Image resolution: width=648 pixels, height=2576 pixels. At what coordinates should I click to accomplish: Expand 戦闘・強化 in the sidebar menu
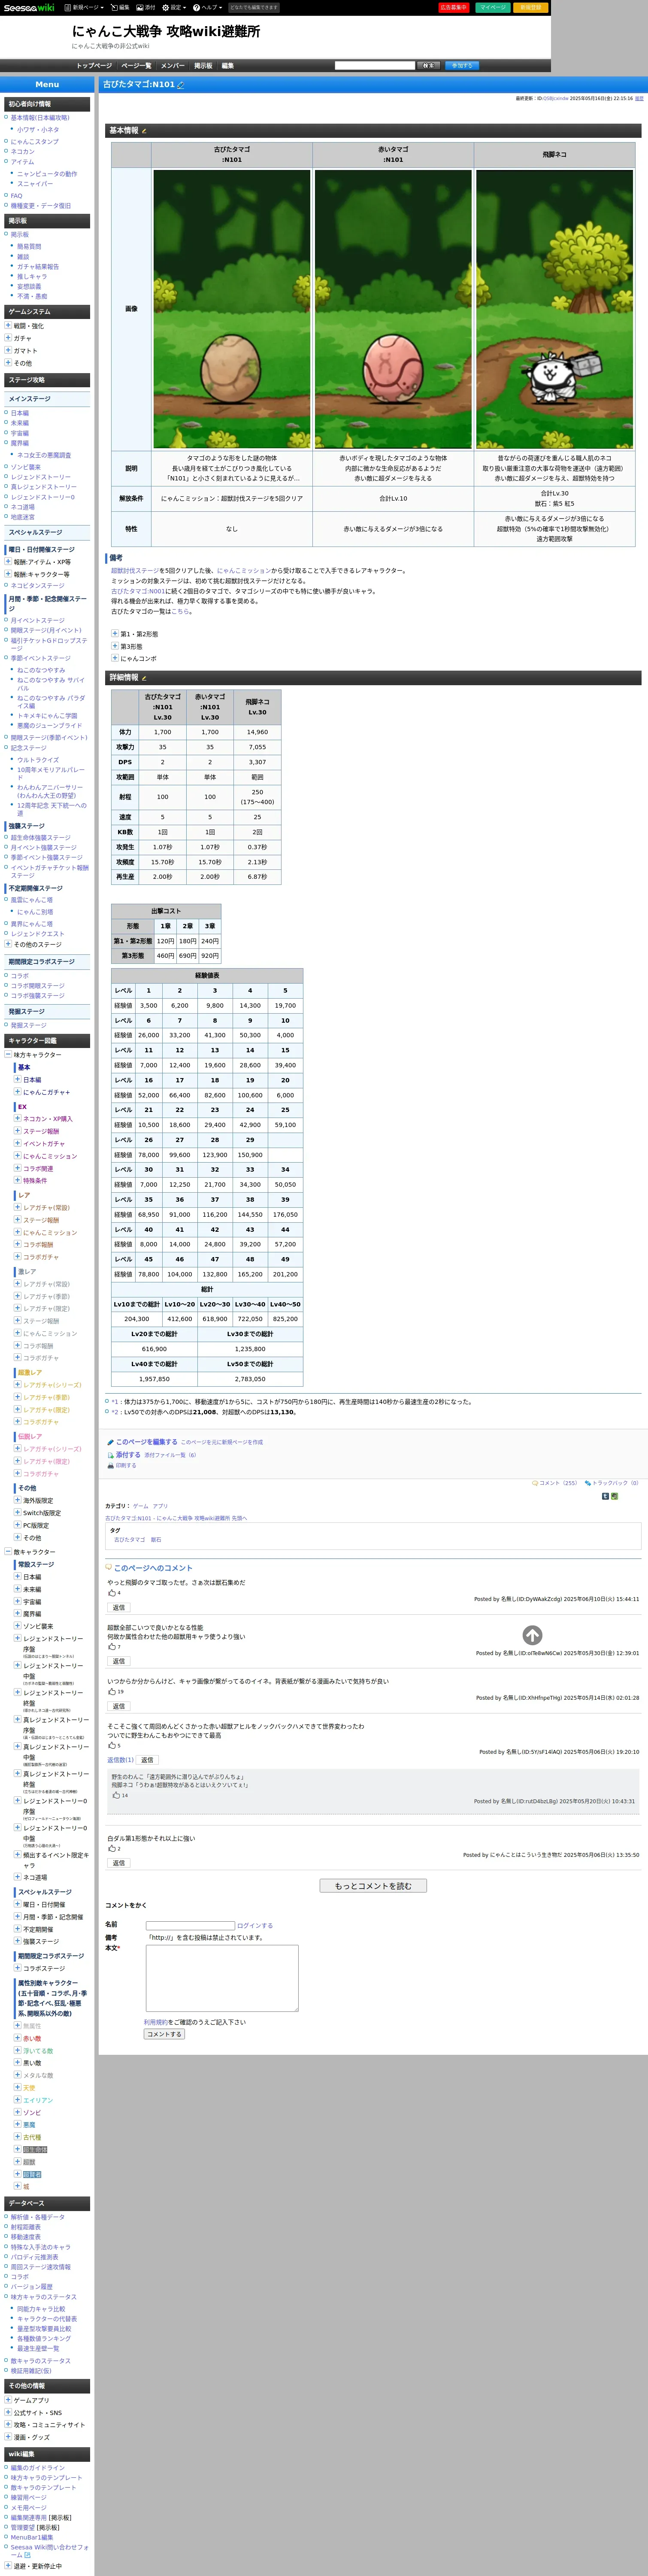click(8, 325)
